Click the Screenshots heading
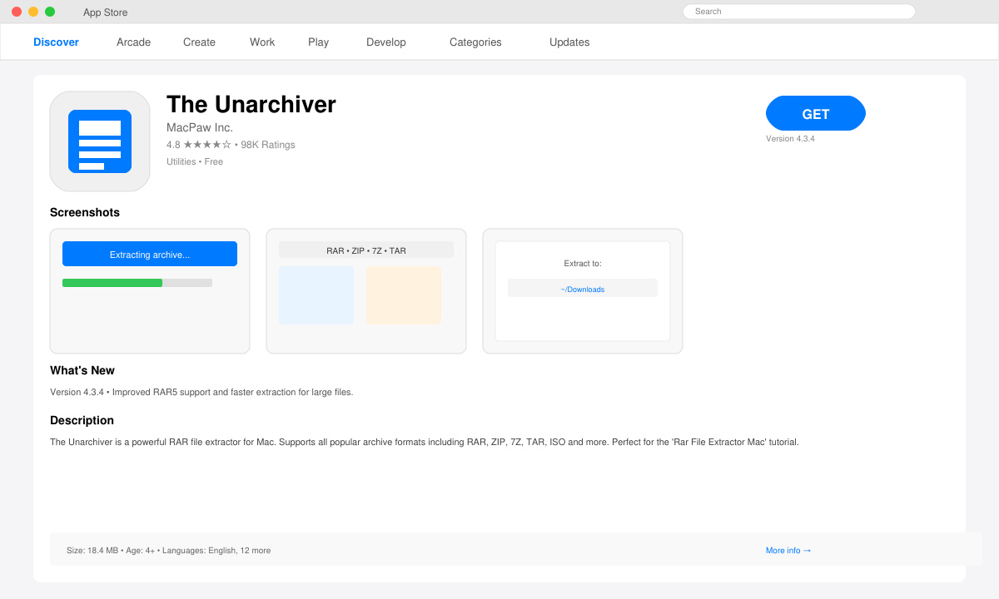The height and width of the screenshot is (599, 999). pos(85,212)
